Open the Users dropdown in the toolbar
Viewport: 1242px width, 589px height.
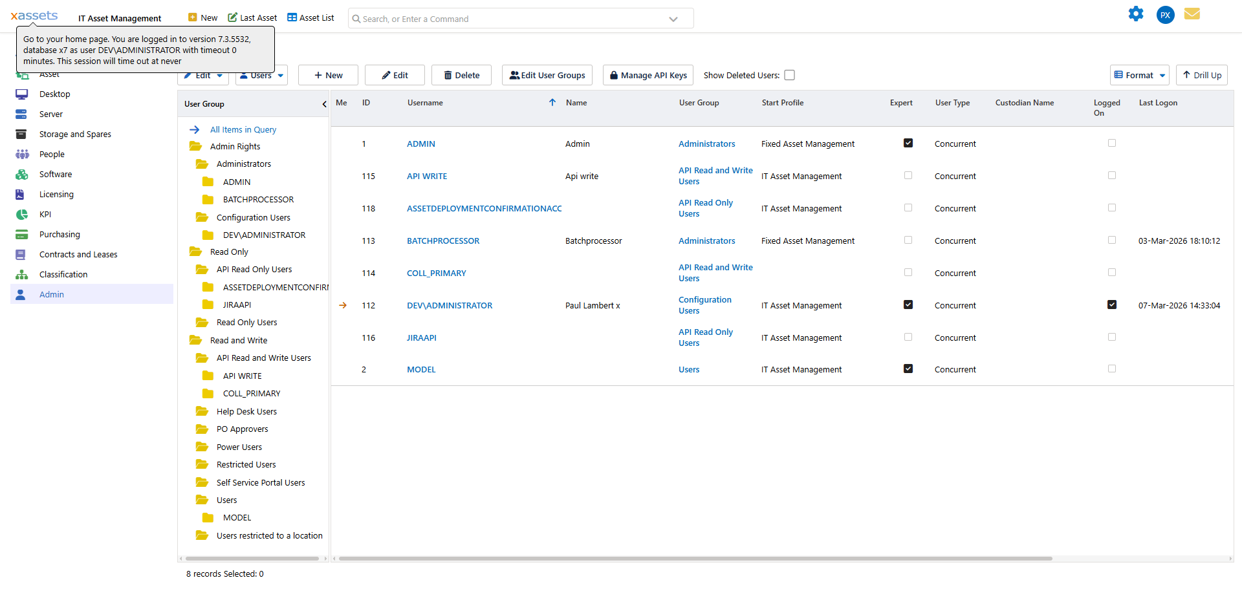click(x=261, y=75)
